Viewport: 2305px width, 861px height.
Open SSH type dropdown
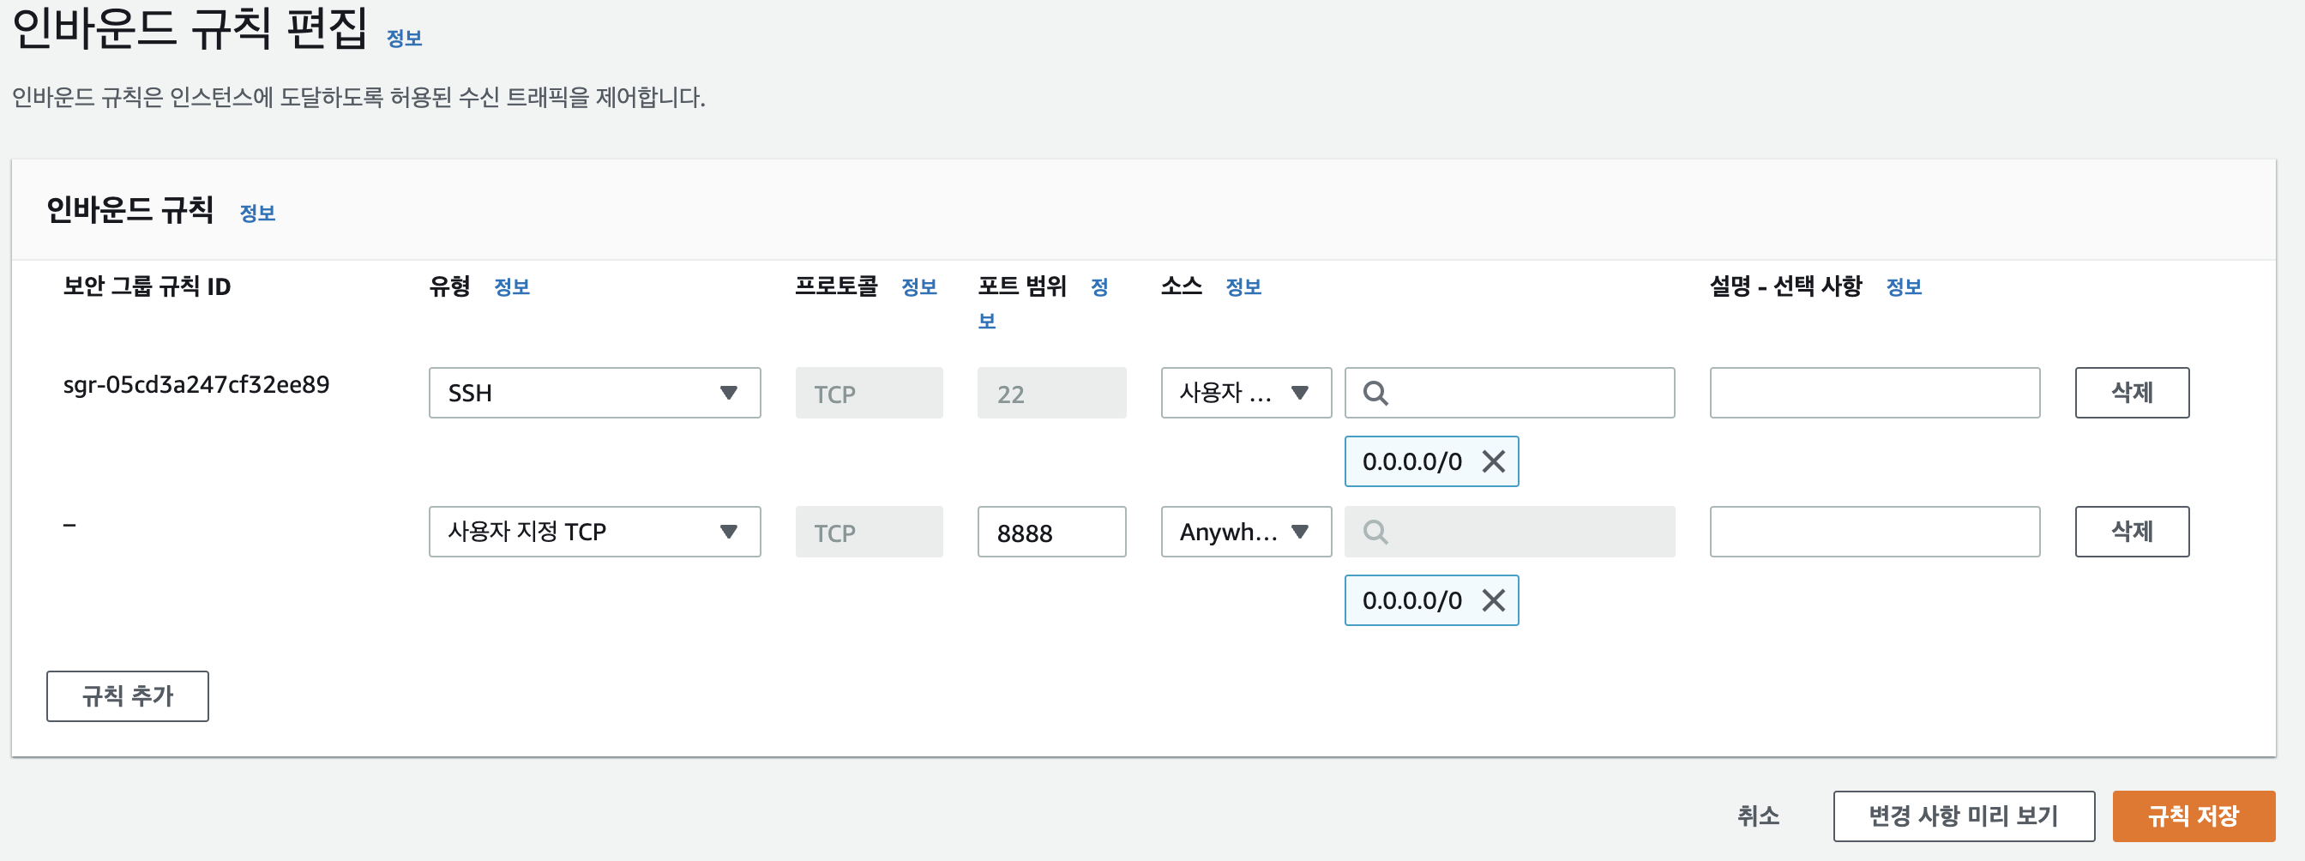pyautogui.click(x=594, y=393)
